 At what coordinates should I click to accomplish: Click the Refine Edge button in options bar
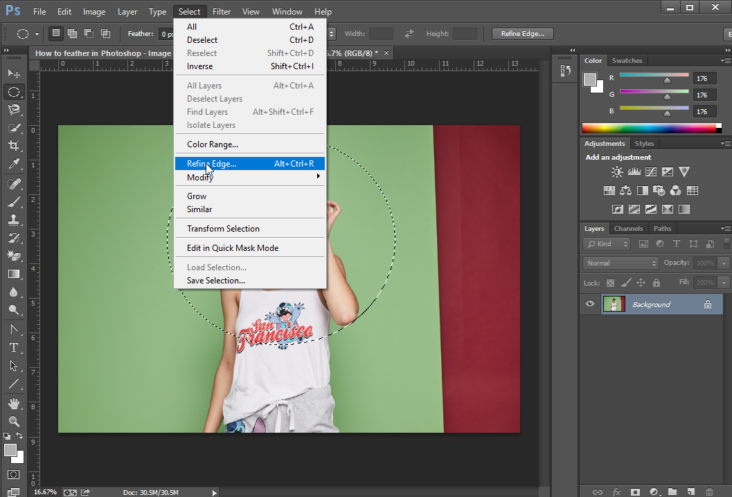click(522, 34)
